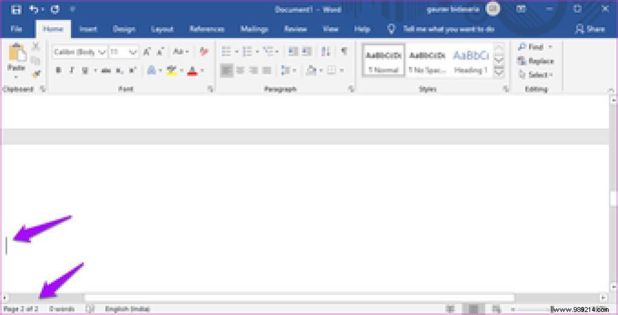Open the Borders dropdown arrow
Viewport: 618px width, 315px height.
pos(341,70)
